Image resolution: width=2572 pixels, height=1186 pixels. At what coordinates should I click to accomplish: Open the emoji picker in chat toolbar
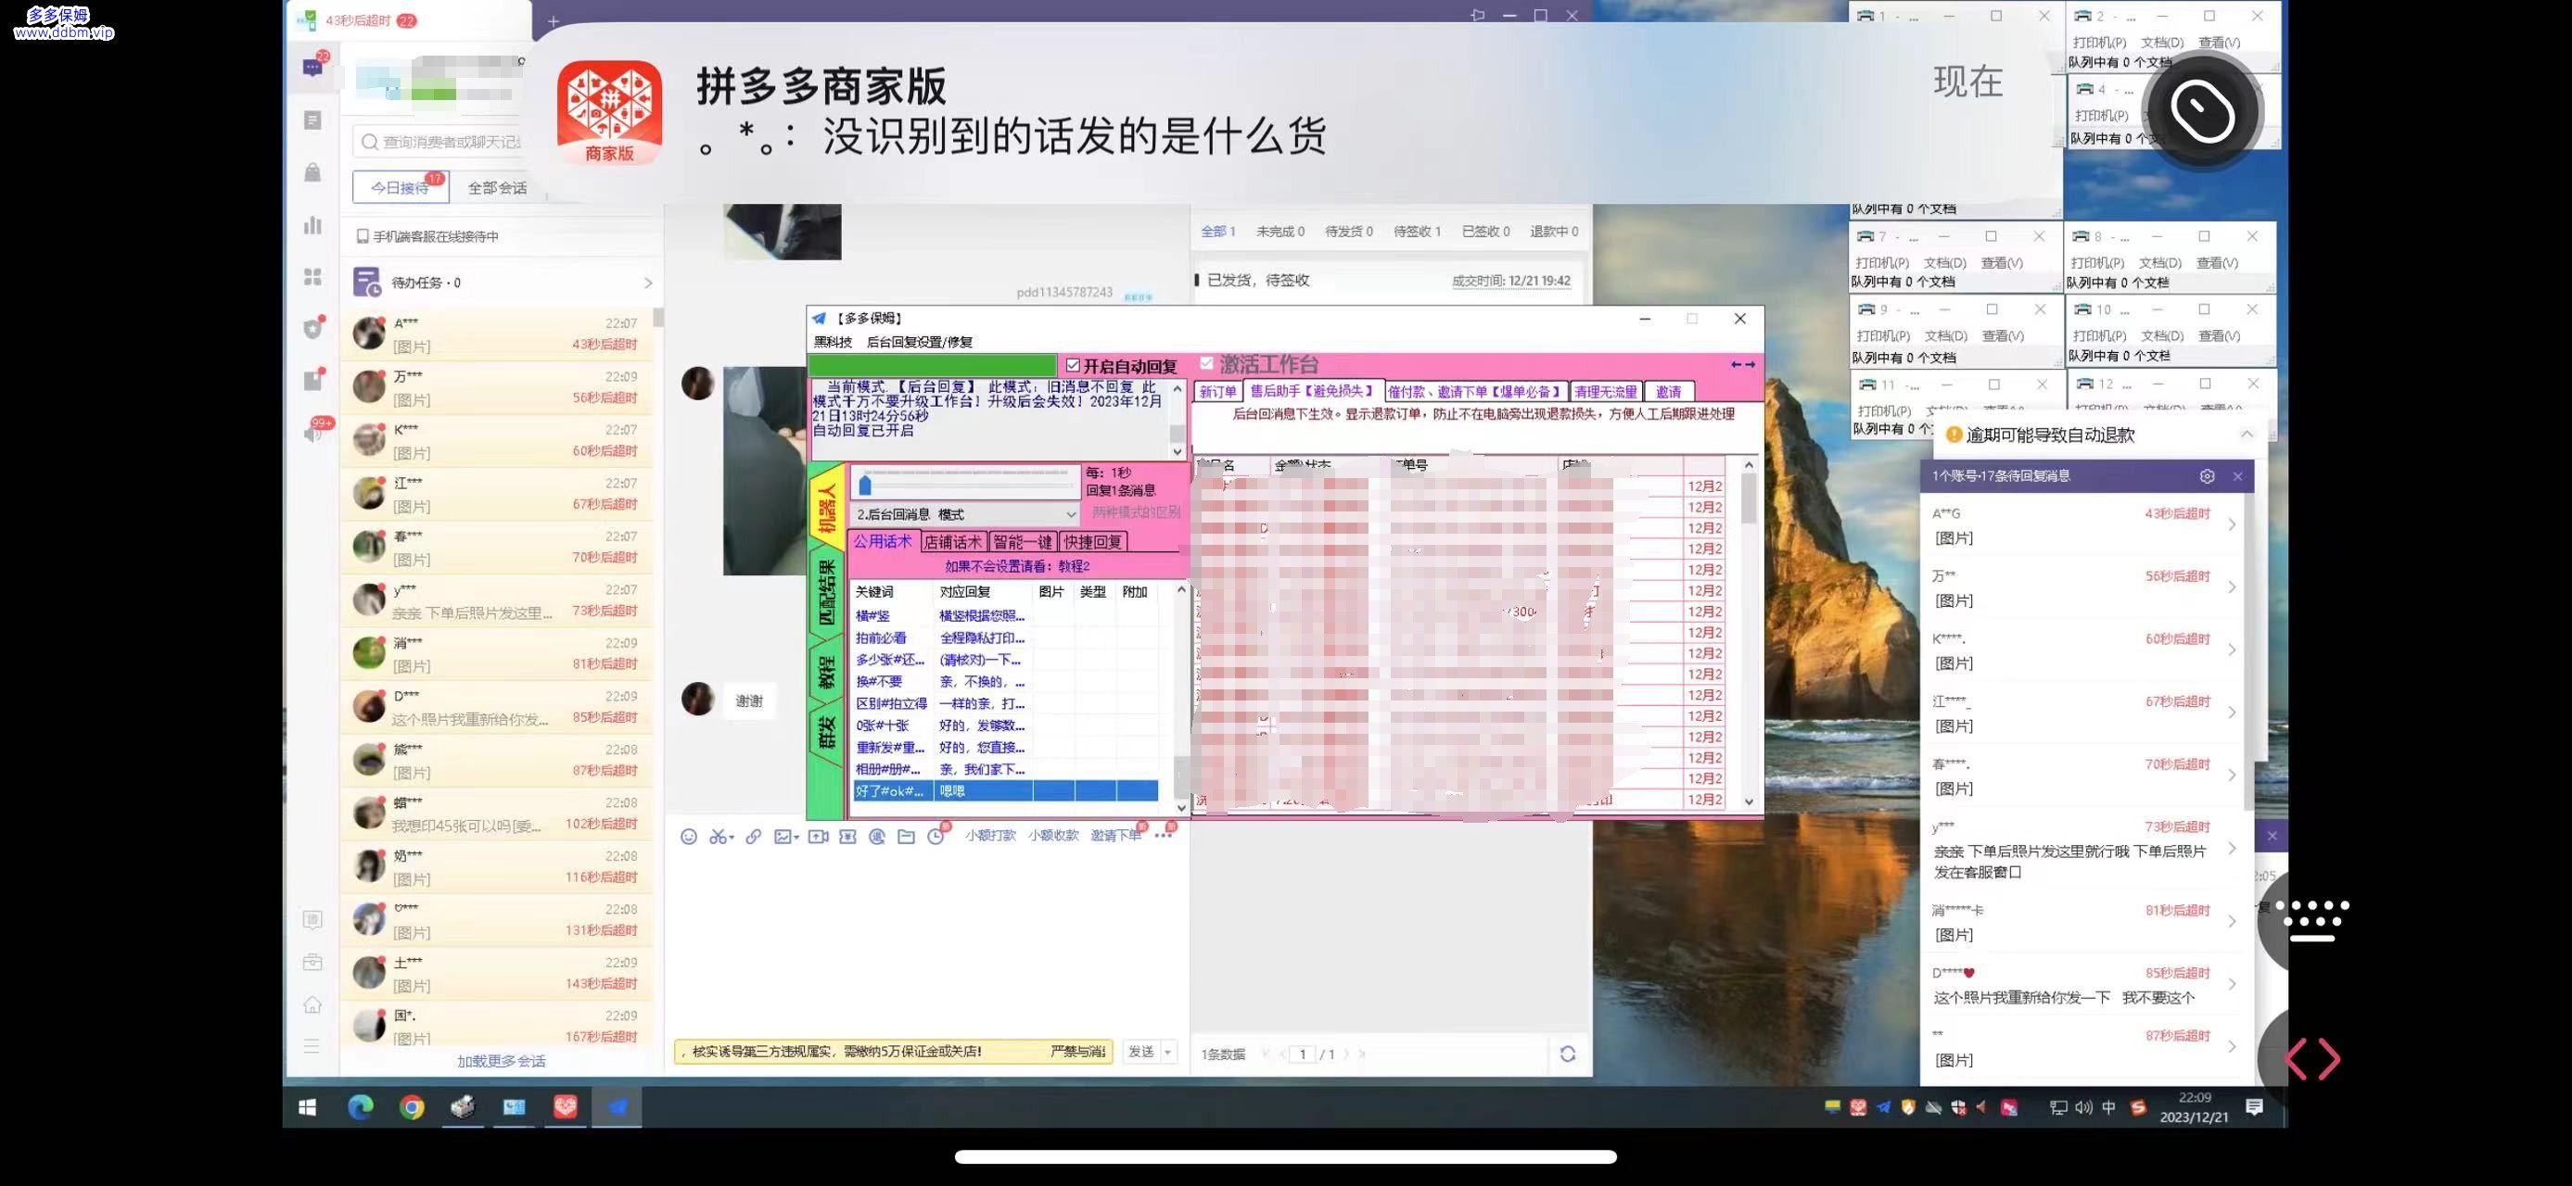pyautogui.click(x=688, y=836)
